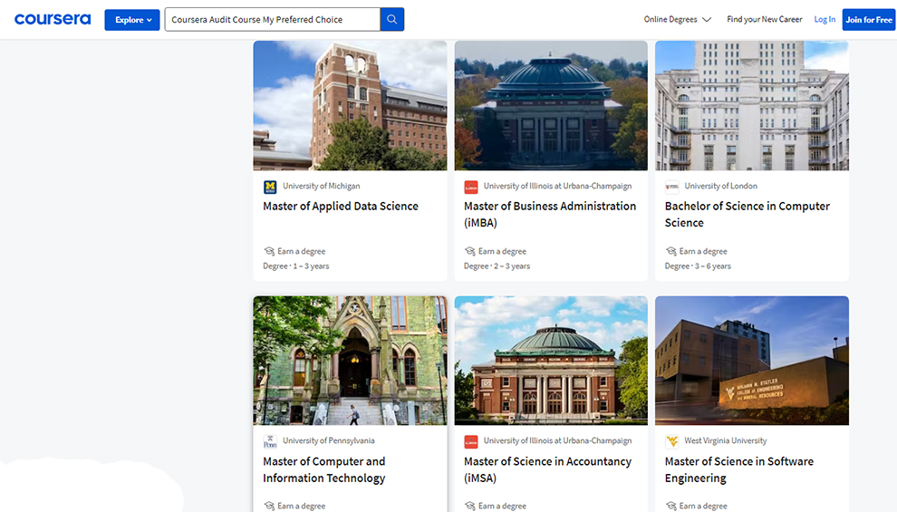Open the Explore dropdown menu
The image size is (897, 512).
click(132, 19)
